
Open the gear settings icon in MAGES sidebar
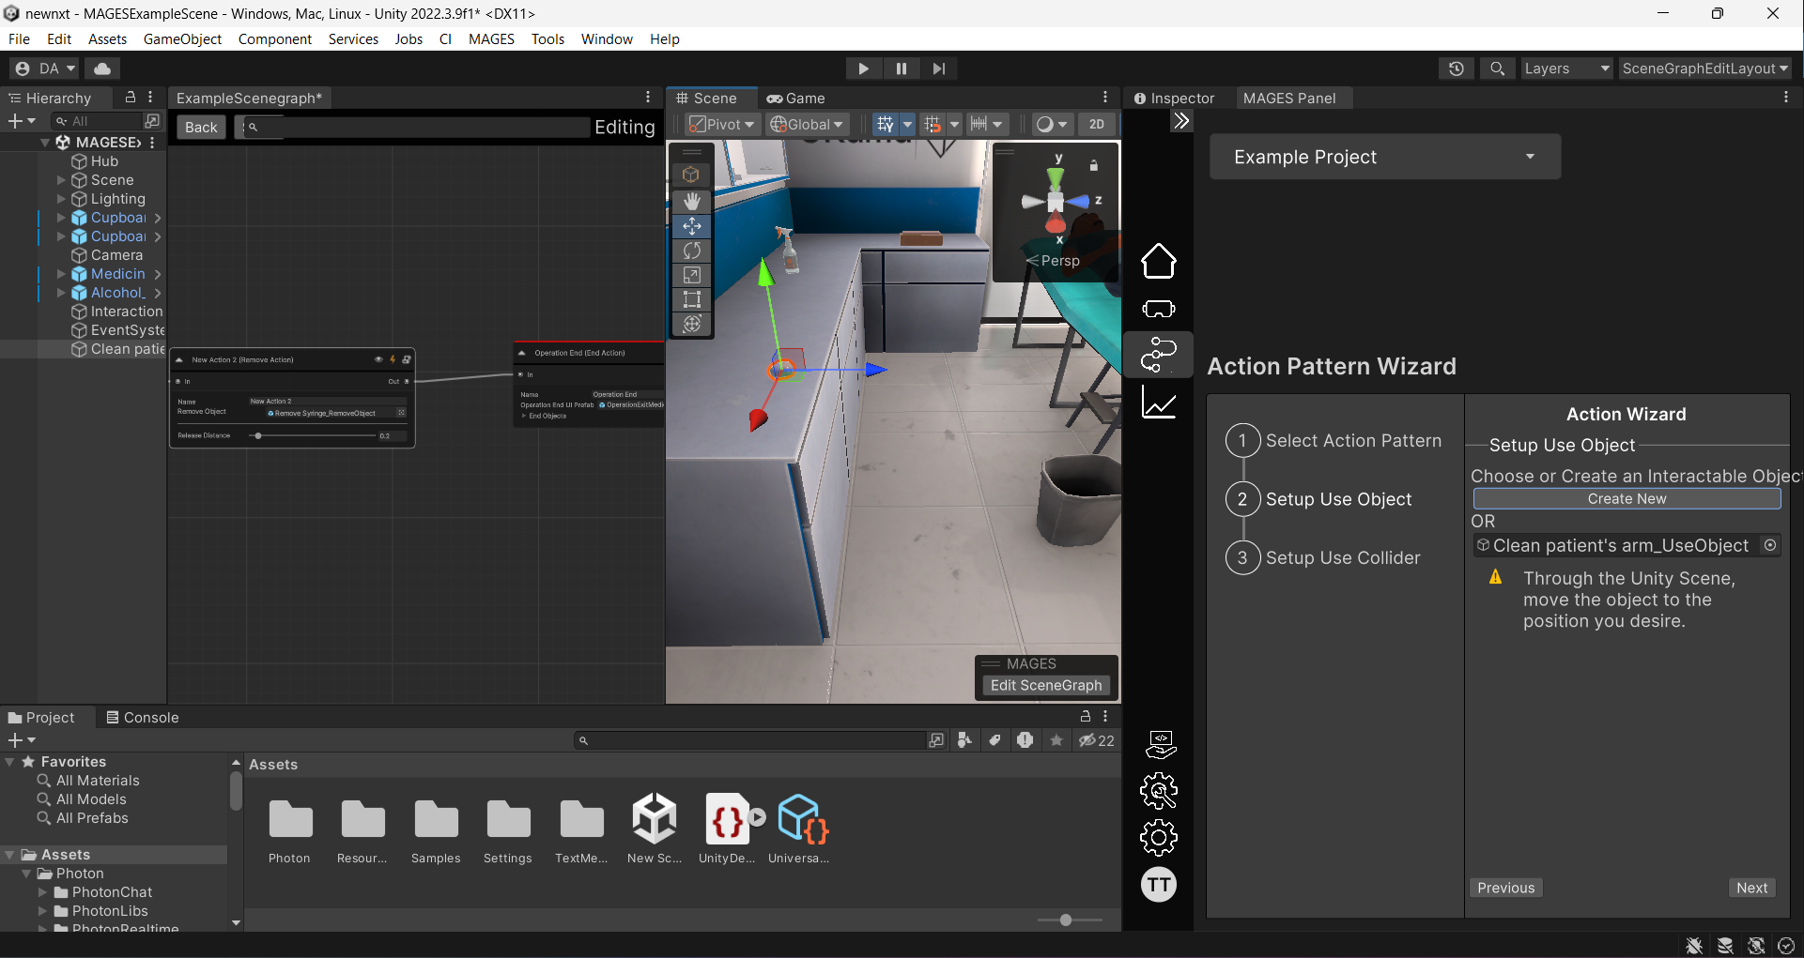[x=1159, y=837]
